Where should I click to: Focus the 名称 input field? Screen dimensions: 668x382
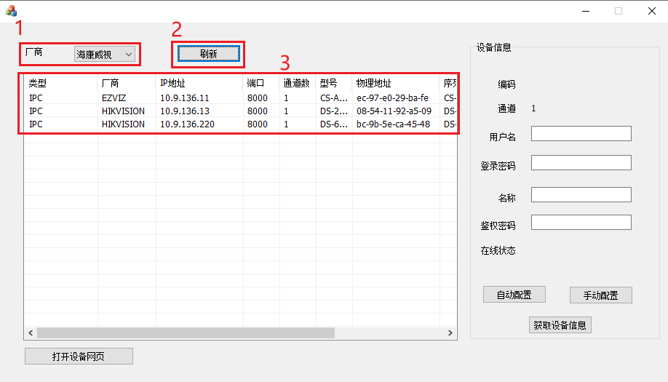coord(581,195)
